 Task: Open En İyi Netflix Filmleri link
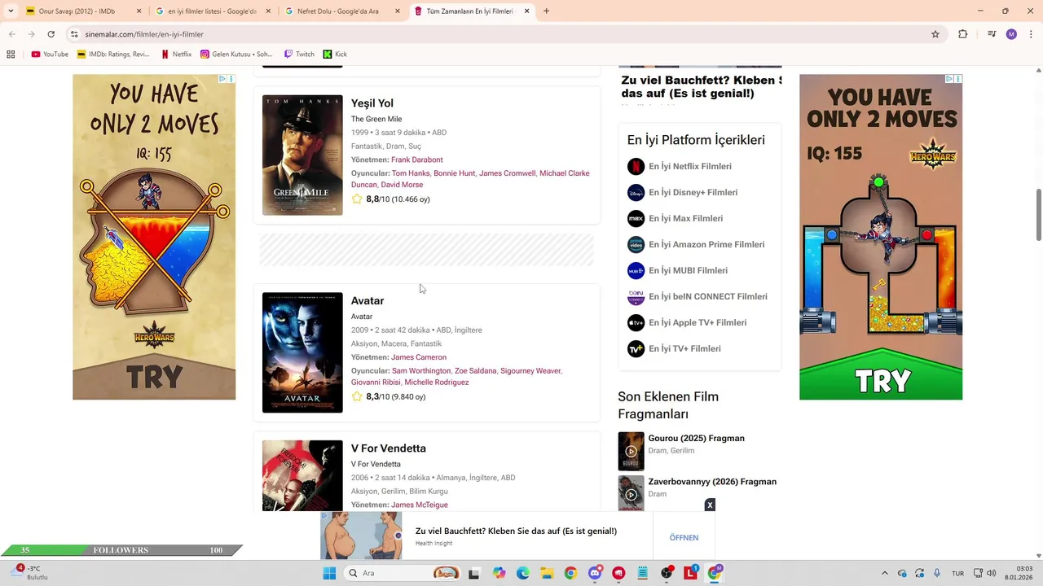tap(690, 166)
